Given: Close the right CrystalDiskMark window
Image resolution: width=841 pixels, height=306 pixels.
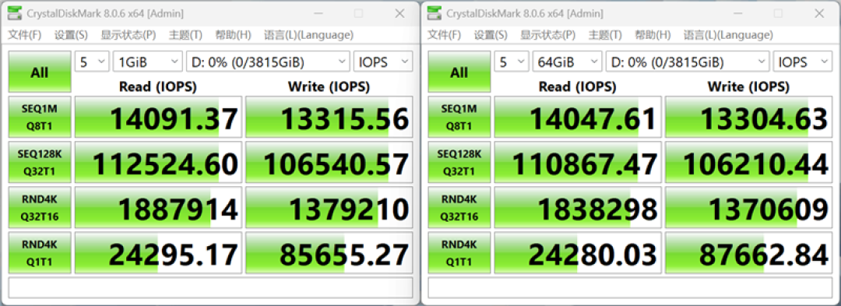Looking at the screenshot, I should click(x=819, y=13).
